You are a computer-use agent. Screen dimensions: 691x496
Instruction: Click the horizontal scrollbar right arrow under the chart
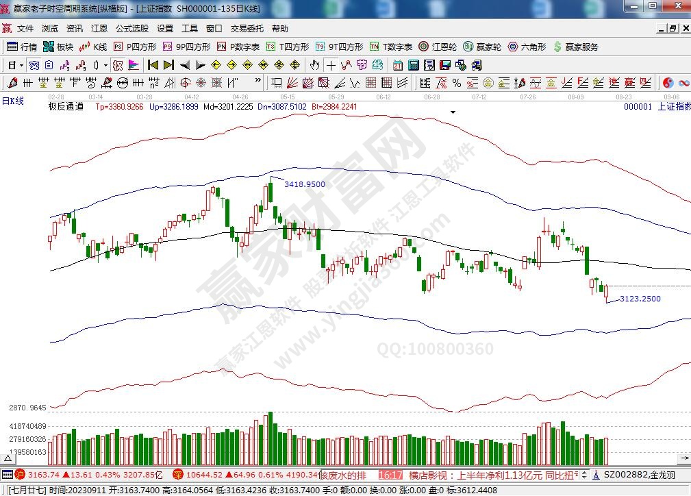[x=685, y=456]
